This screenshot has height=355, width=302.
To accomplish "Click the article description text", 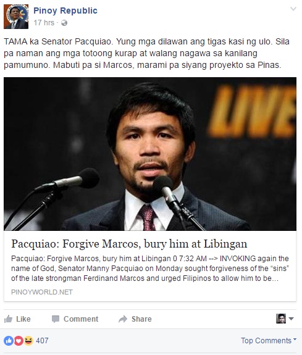I will coord(150,269).
